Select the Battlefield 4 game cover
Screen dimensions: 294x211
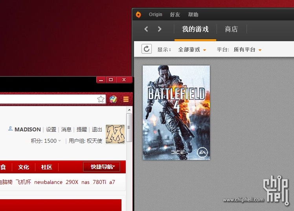176,113
